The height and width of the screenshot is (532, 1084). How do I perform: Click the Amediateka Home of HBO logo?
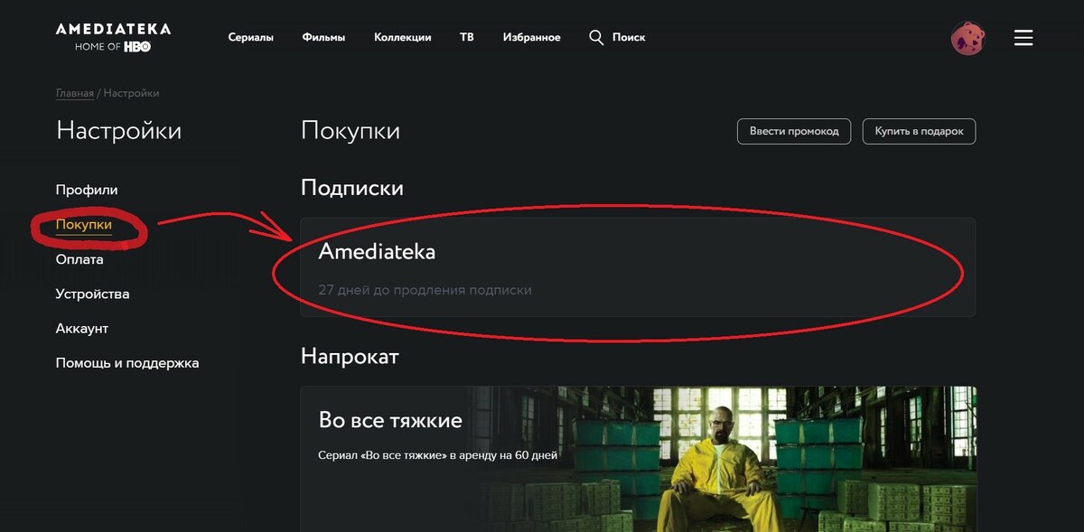point(113,37)
